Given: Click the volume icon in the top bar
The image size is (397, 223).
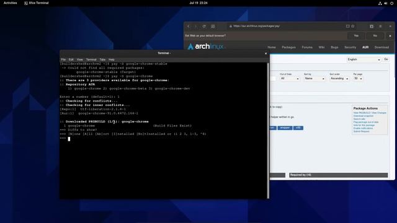Looking at the screenshot, I should (x=386, y=3).
